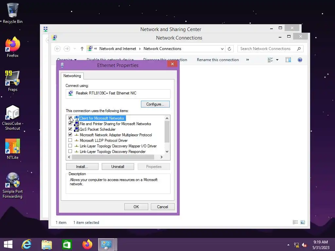The image size is (335, 251).
Task: Open the breadcrumb overflow double chevron
Action: tap(96, 49)
